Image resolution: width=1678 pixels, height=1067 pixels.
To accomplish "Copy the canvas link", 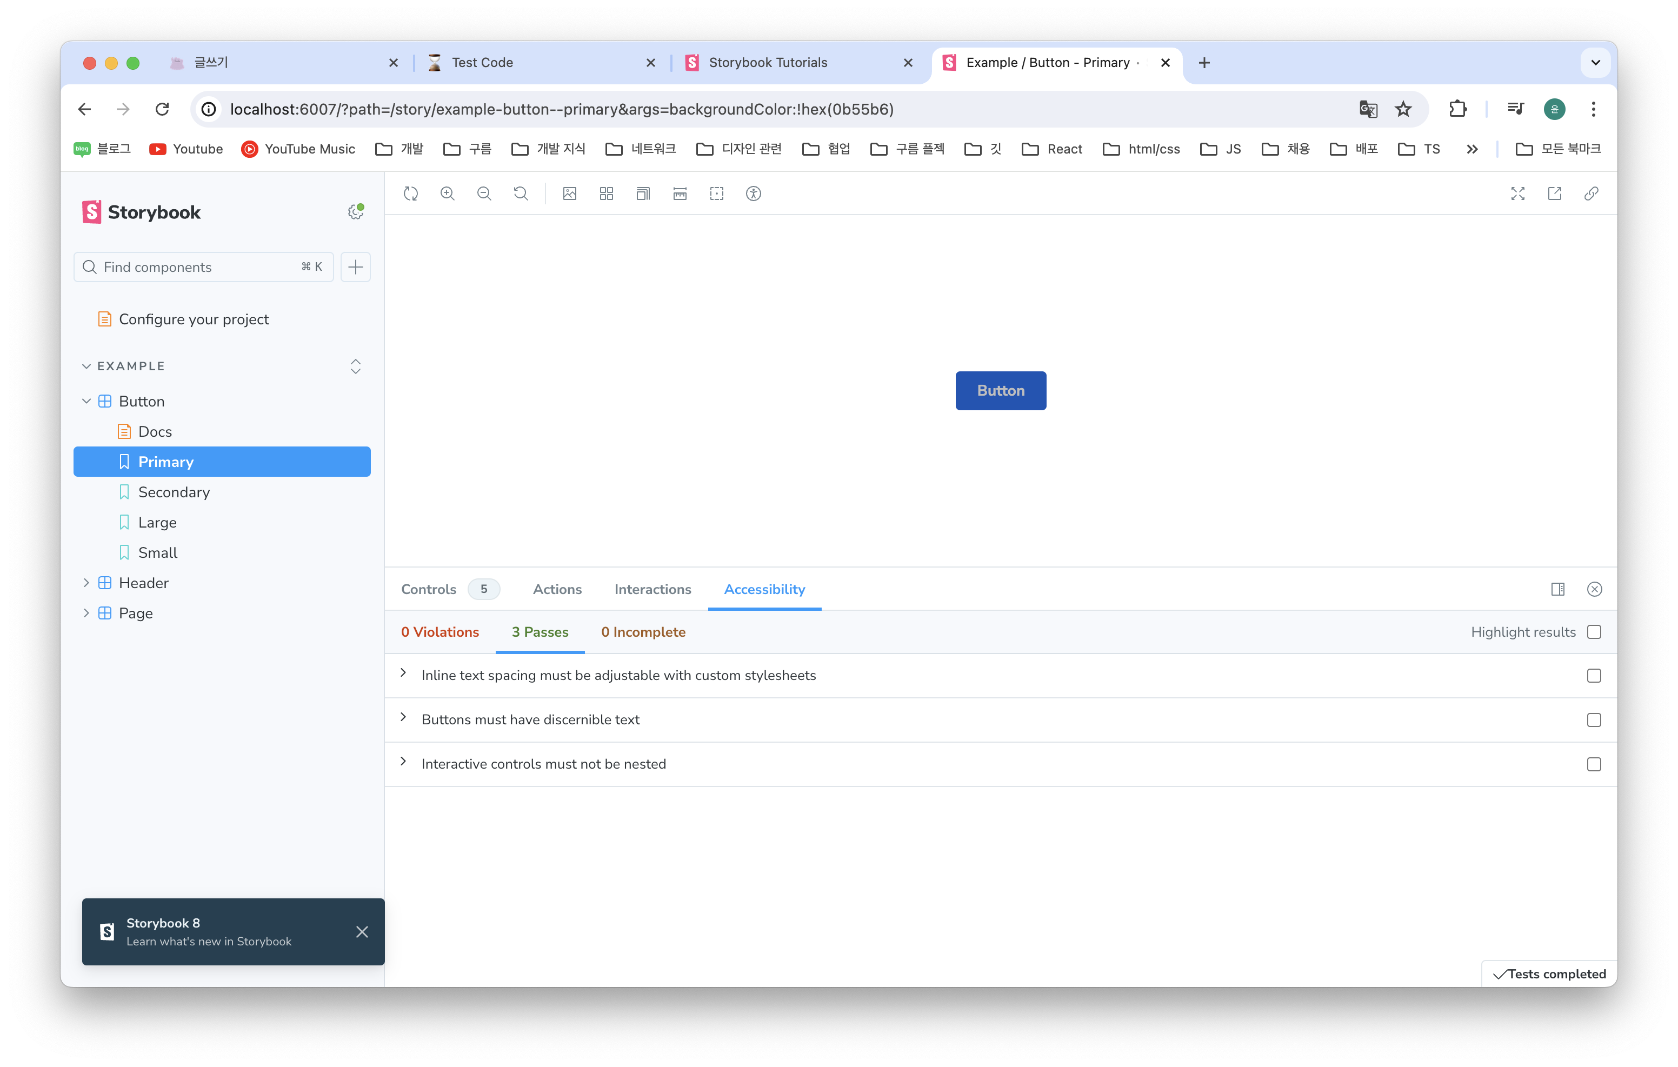I will click(1592, 194).
